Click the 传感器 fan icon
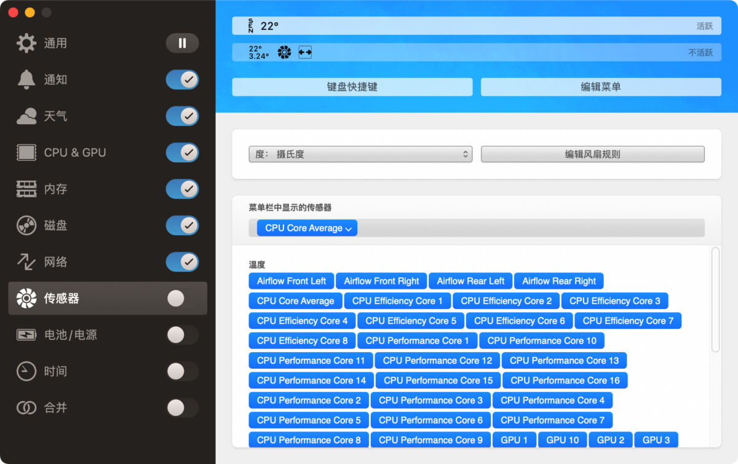 point(27,298)
